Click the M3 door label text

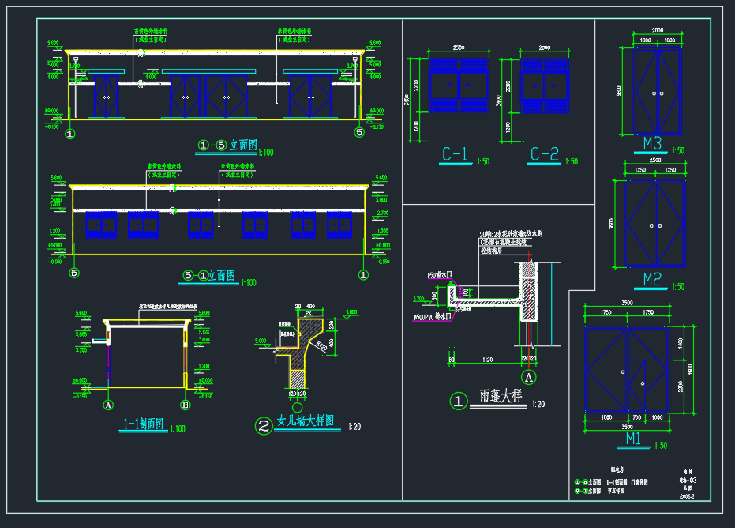(652, 144)
